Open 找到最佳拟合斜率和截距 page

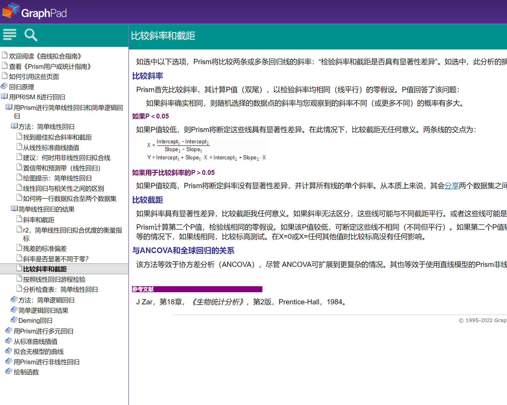click(57, 137)
